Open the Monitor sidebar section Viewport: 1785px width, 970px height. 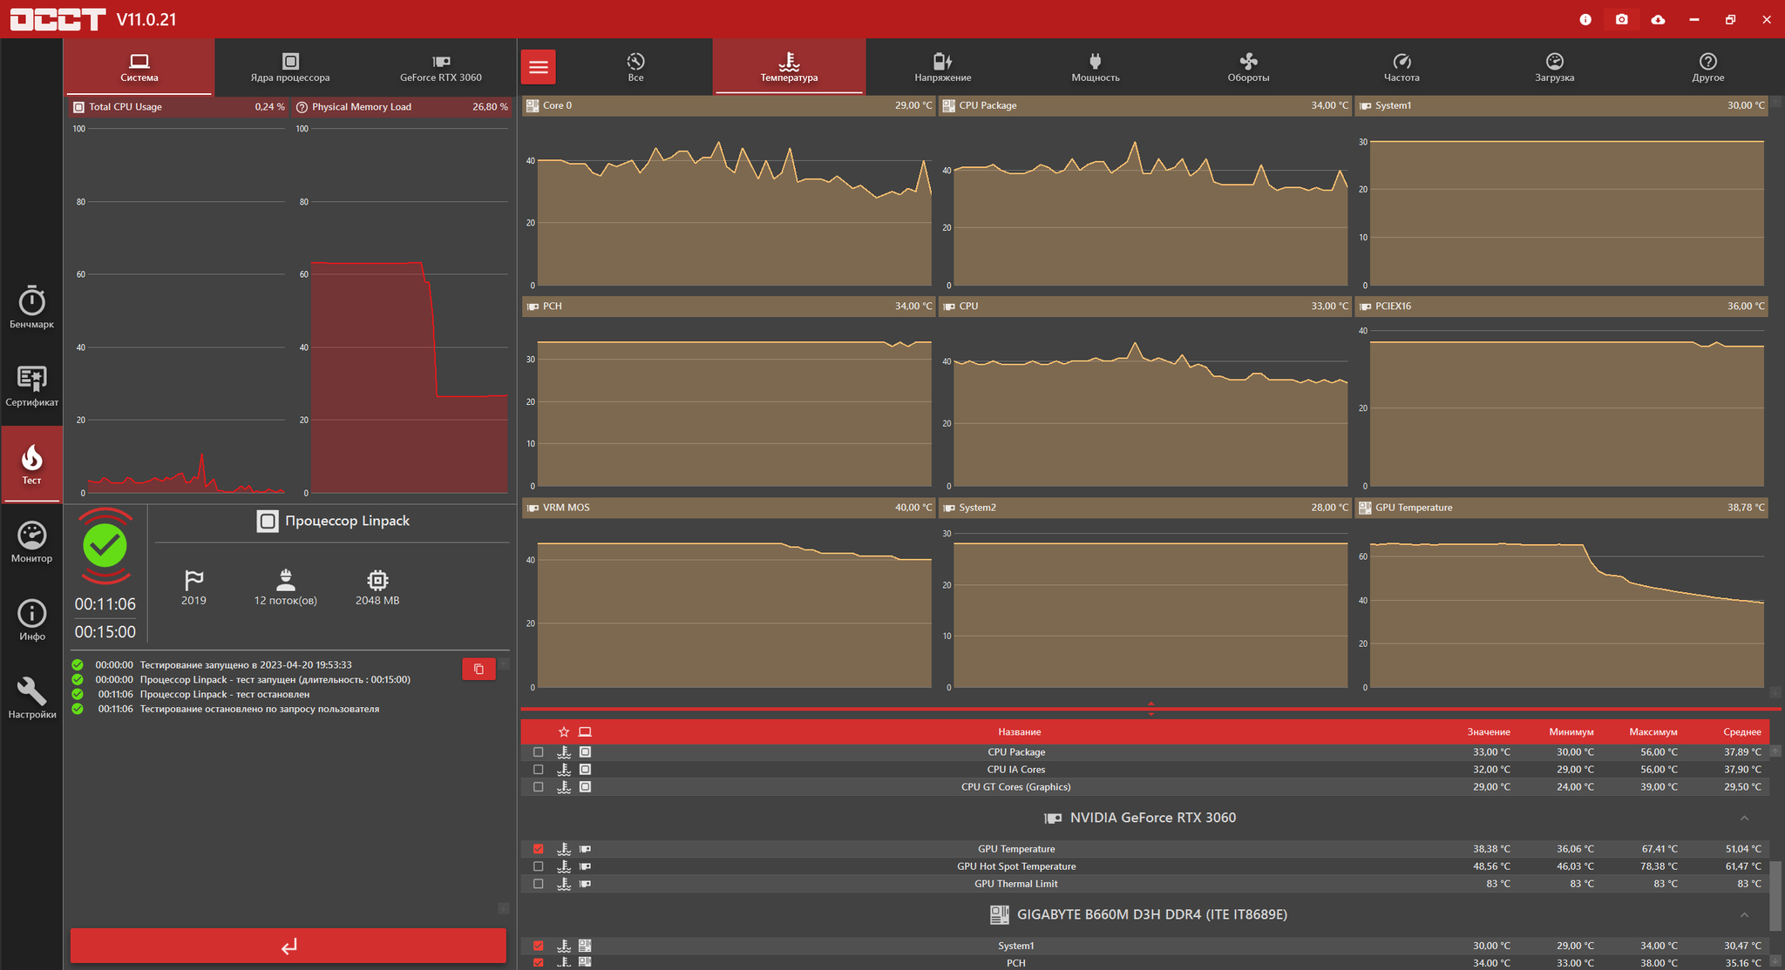click(x=31, y=542)
